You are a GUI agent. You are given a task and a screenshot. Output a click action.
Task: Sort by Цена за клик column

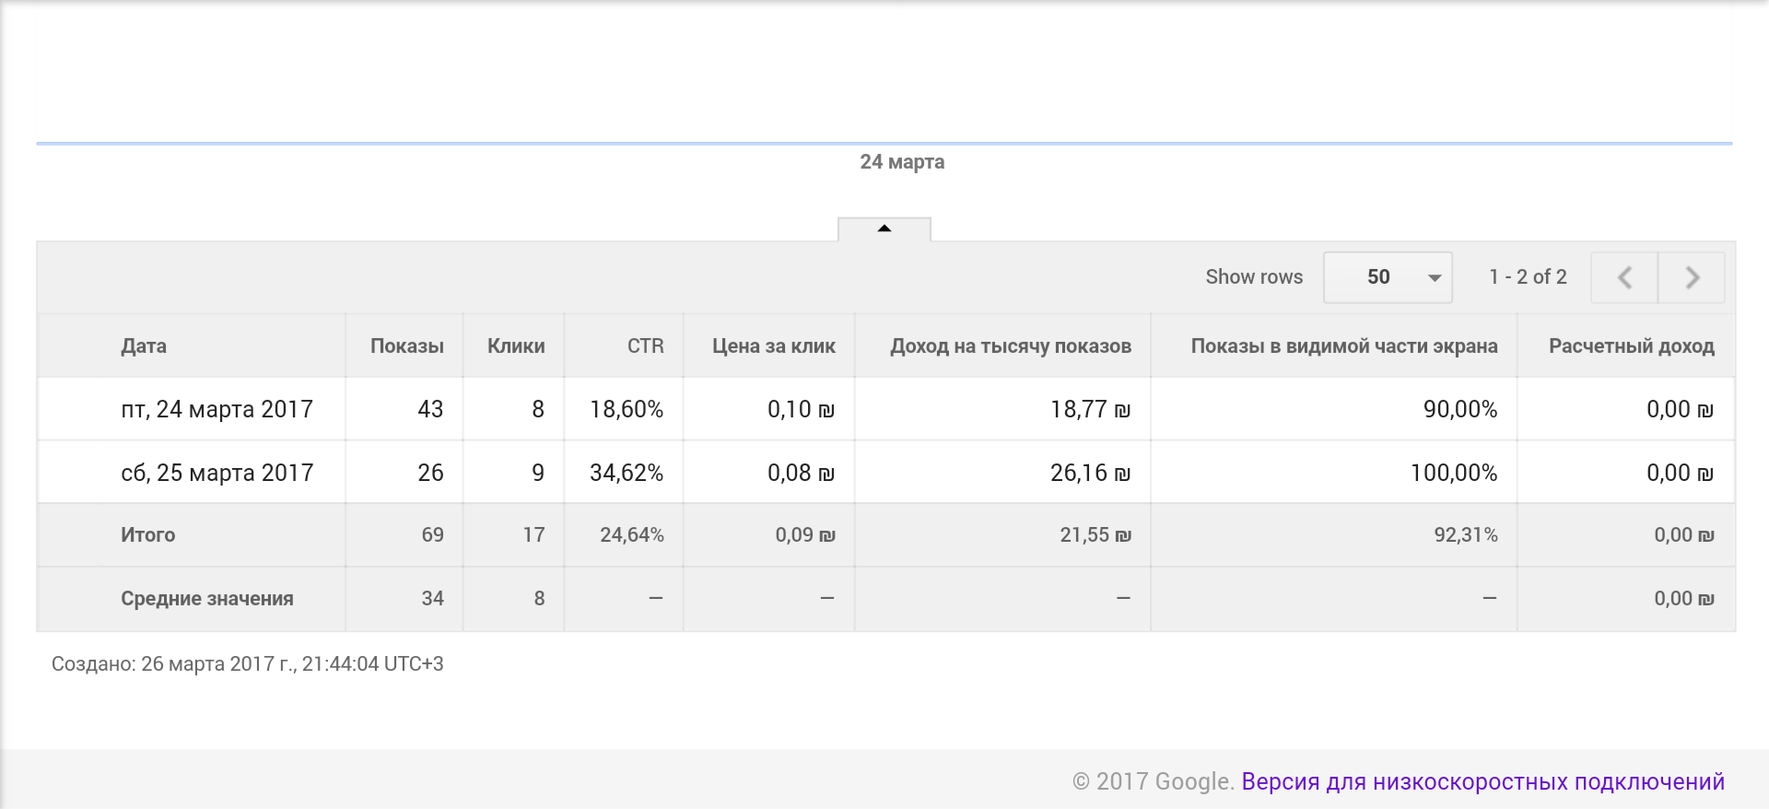[773, 346]
